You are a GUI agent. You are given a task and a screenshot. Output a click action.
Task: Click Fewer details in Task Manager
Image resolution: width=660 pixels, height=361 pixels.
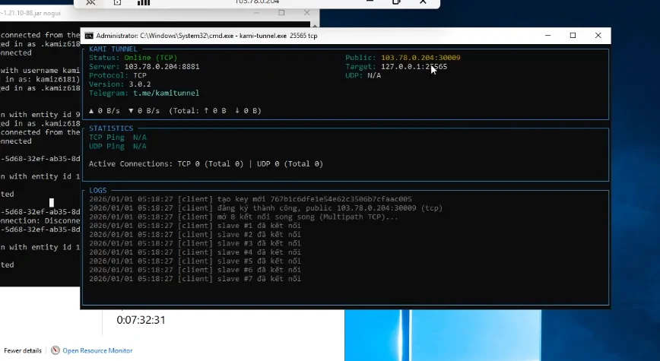click(23, 350)
